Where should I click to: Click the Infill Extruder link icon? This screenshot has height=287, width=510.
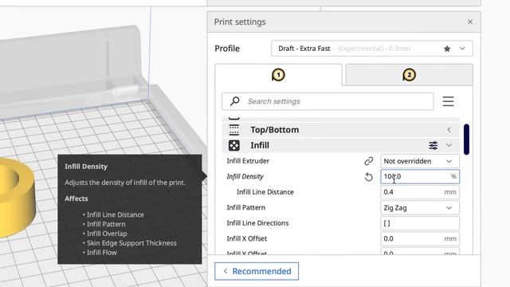368,161
